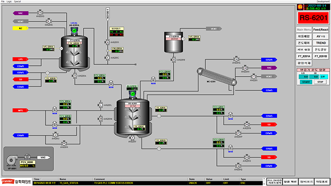Screen dimensions: 331x186
Task: Open valve AV6201L symbol
Action: click(101, 105)
